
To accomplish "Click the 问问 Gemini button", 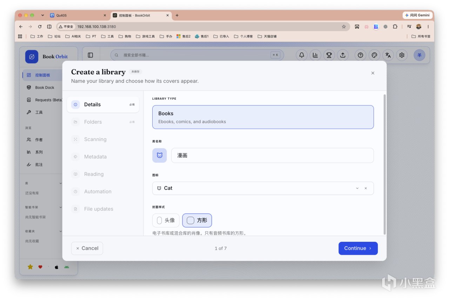I will pyautogui.click(x=418, y=15).
